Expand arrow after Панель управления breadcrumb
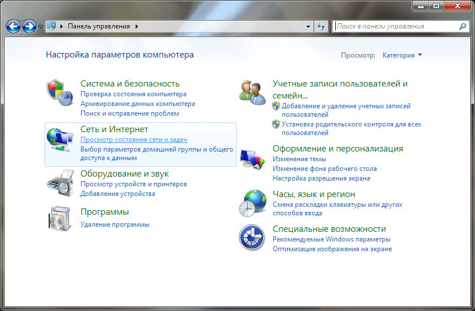The height and width of the screenshot is (311, 475). pyautogui.click(x=137, y=26)
